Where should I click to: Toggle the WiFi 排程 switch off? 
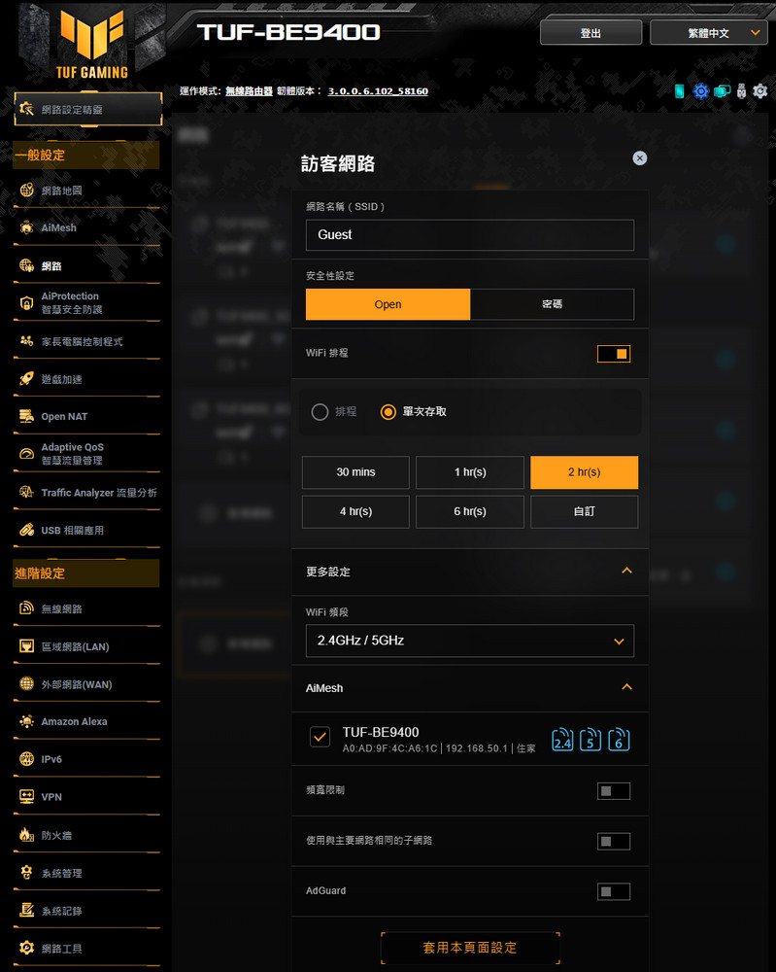click(x=614, y=354)
